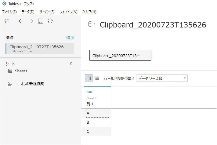Click the Tableau window title bar icon
Image resolution: width=217 pixels, height=145 pixels.
click(x=5, y=4)
